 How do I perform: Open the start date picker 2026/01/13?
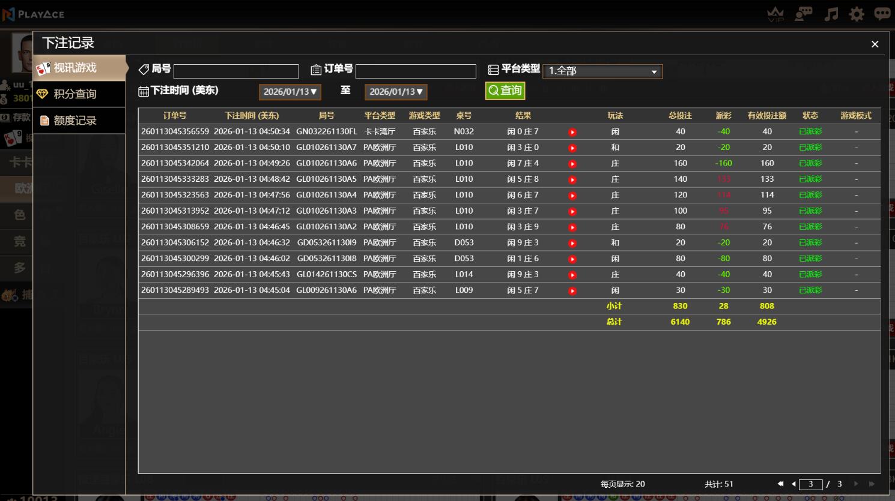290,92
